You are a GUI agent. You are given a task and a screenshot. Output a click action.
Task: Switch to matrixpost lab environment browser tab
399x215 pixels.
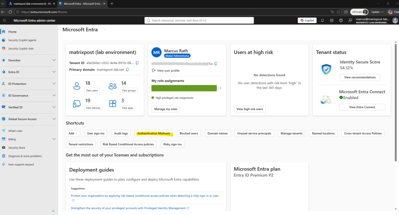point(31,3)
